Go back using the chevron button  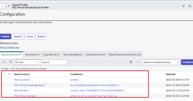coord(3,6)
